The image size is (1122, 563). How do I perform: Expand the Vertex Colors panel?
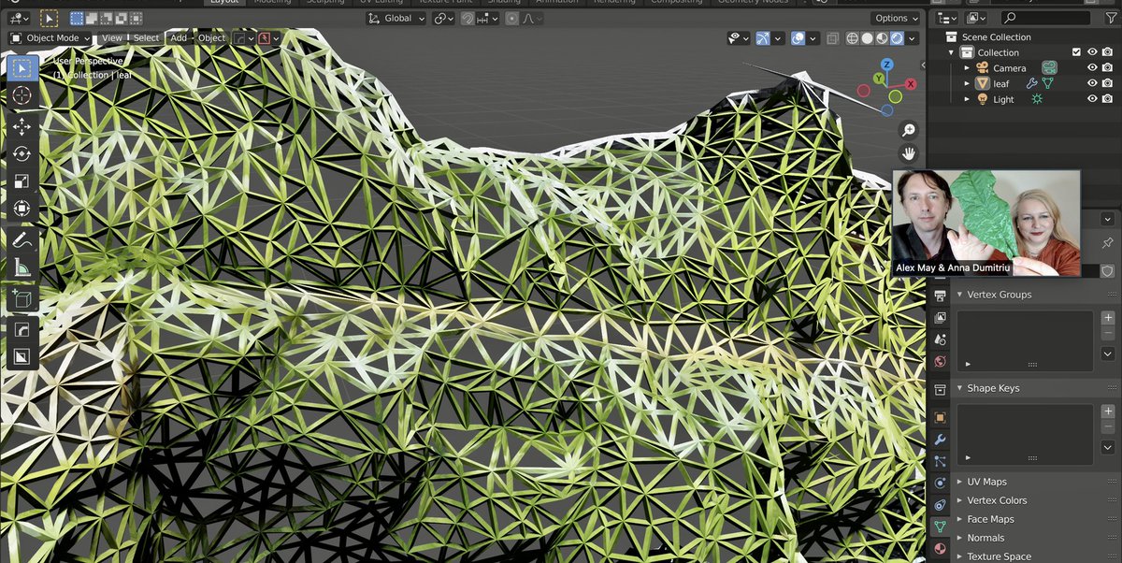pos(959,500)
